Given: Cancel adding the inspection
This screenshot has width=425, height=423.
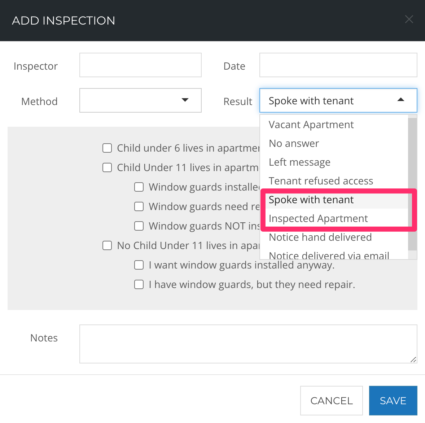Looking at the screenshot, I should [331, 401].
